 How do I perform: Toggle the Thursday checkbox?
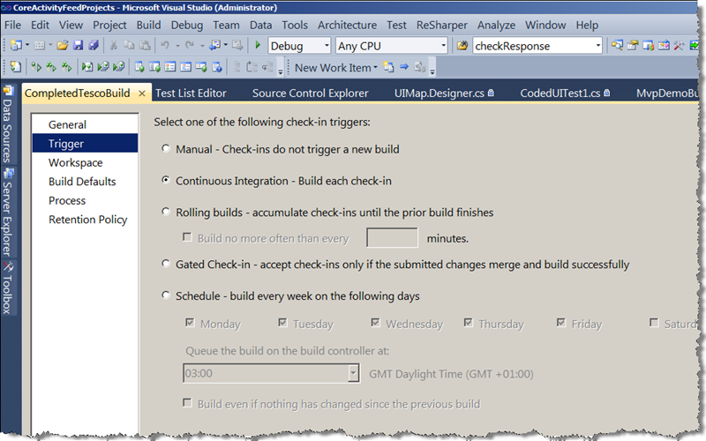(469, 323)
